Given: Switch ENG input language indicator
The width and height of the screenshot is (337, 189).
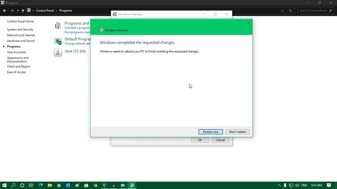Looking at the screenshot, I should coord(304,185).
